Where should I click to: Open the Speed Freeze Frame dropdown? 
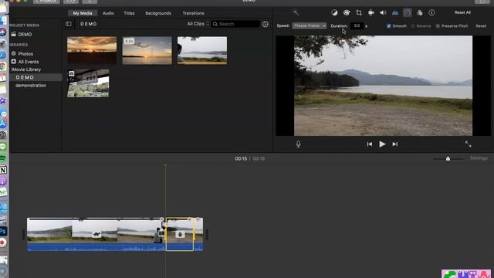309,25
